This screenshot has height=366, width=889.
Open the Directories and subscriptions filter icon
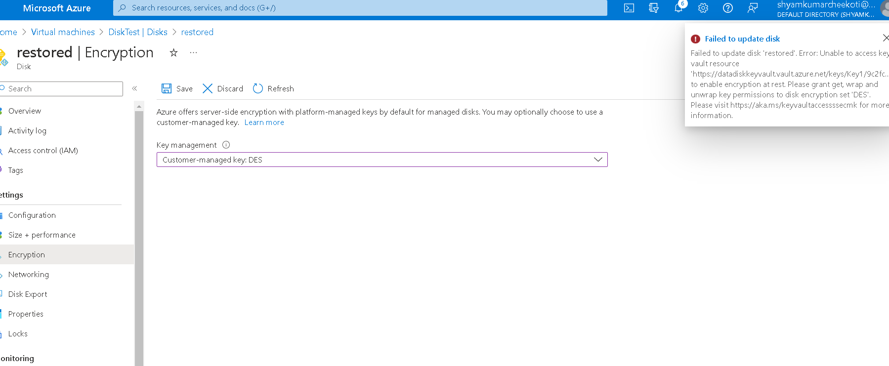click(x=654, y=8)
